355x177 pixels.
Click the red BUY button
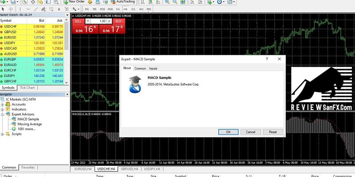coord(118,21)
